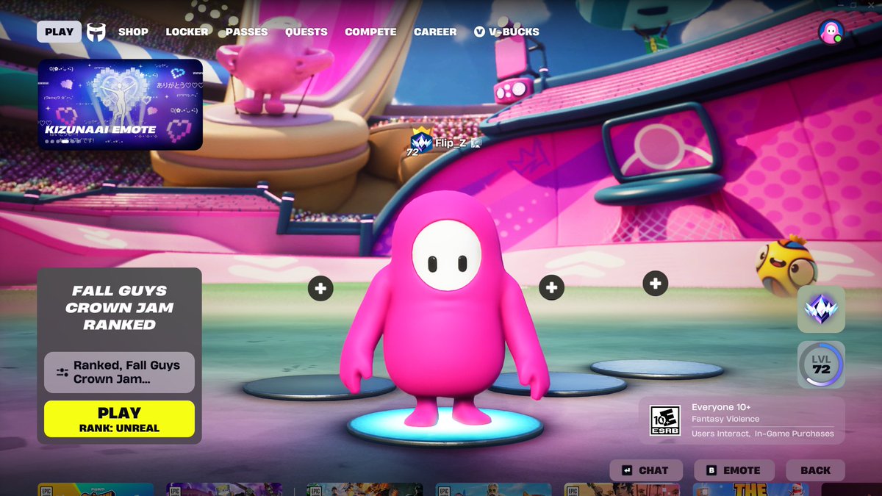
Task: Click the PC platform icon after Flip_Z
Action: pos(476,143)
